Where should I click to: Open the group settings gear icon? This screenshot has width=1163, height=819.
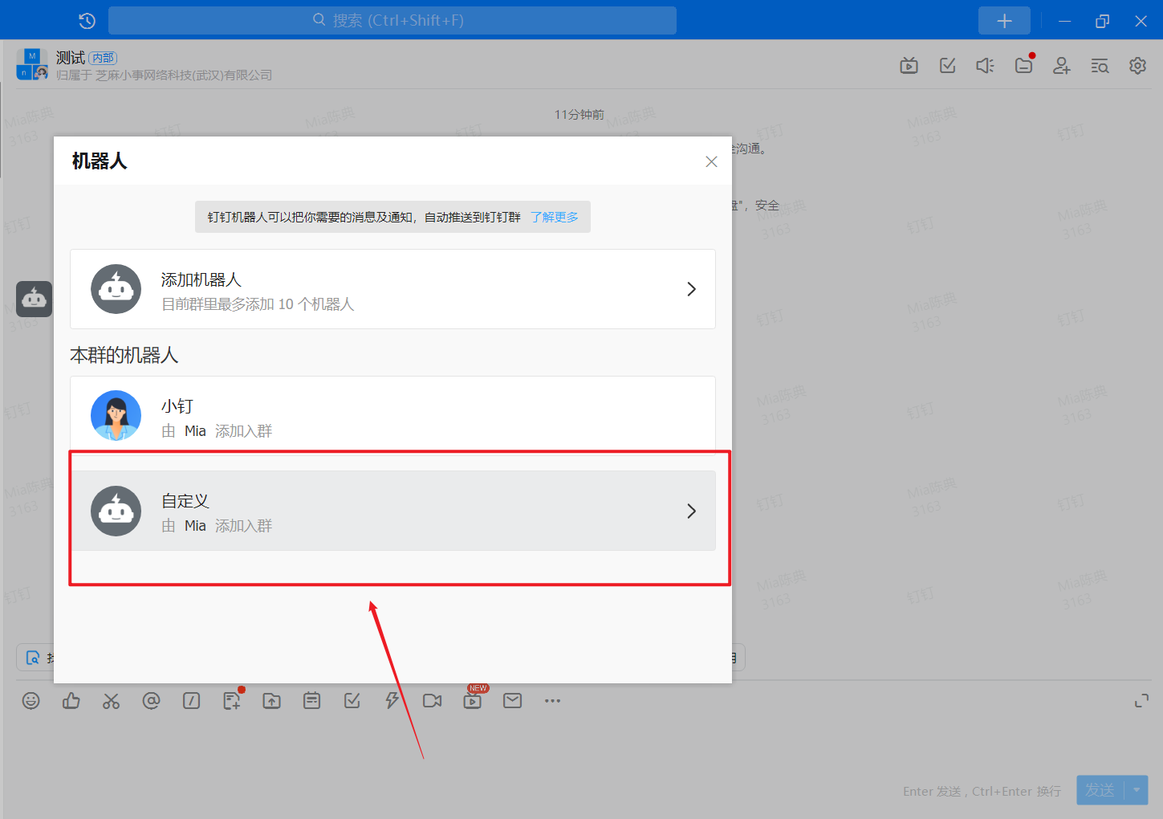(1137, 66)
